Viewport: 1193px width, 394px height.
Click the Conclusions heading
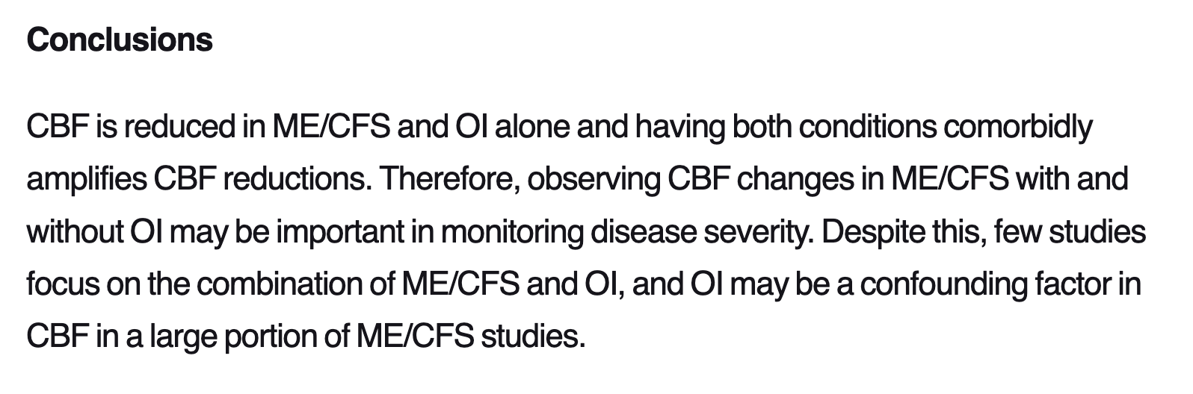click(x=120, y=40)
